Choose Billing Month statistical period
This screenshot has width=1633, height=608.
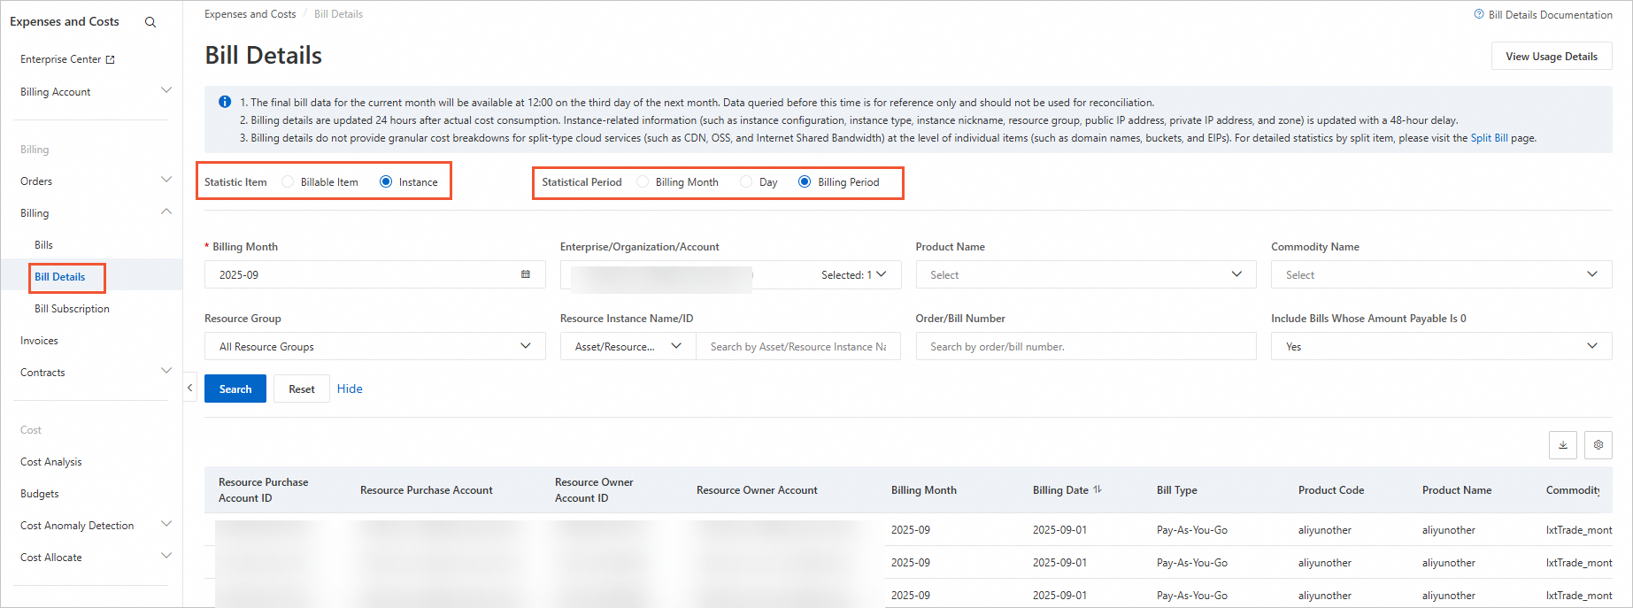coord(643,181)
